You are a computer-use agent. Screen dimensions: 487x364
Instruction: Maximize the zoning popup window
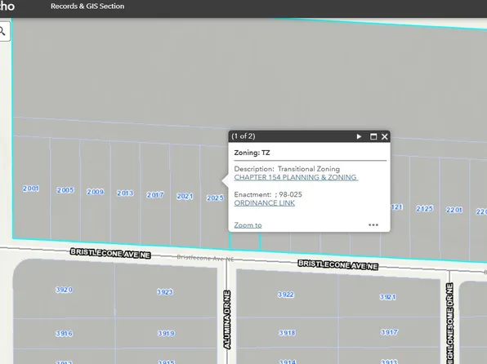click(x=373, y=136)
